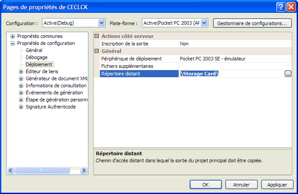Click the tree horizontal scrollbar
The height and width of the screenshot is (194, 298).
(x=44, y=171)
